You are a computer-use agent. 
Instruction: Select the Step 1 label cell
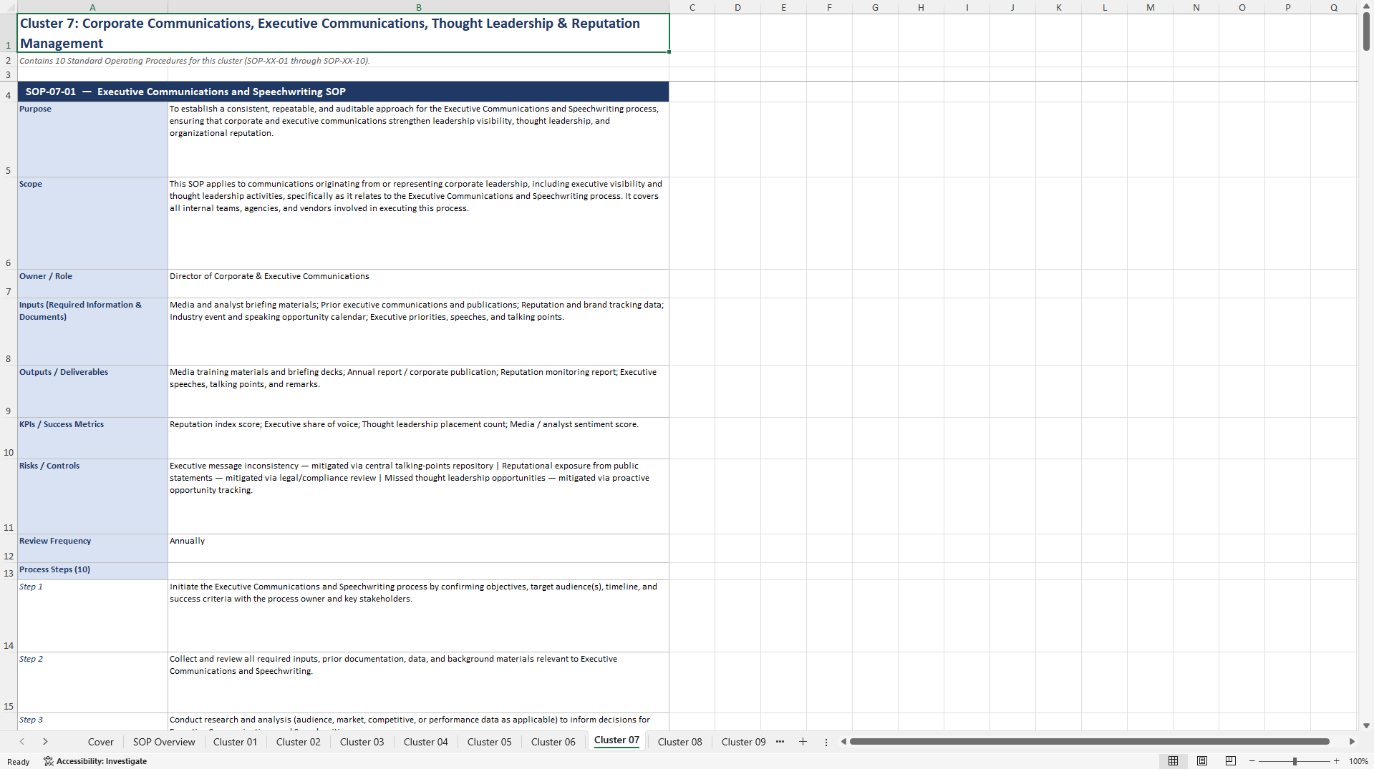[92, 616]
